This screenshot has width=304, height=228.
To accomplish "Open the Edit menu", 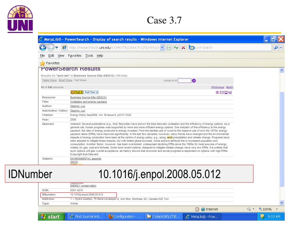I will point(51,56).
